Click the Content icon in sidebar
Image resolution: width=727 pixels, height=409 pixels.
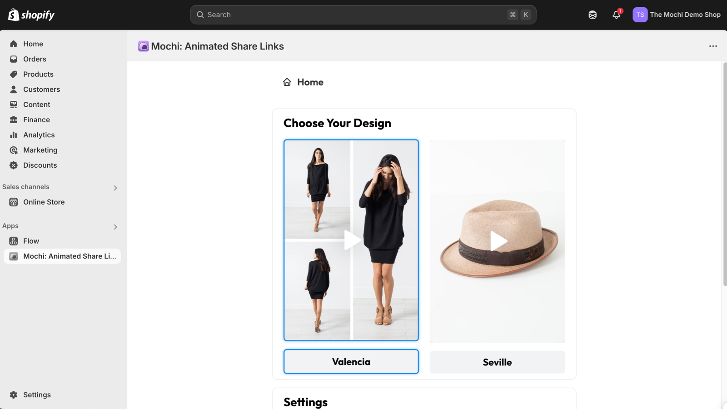click(14, 105)
